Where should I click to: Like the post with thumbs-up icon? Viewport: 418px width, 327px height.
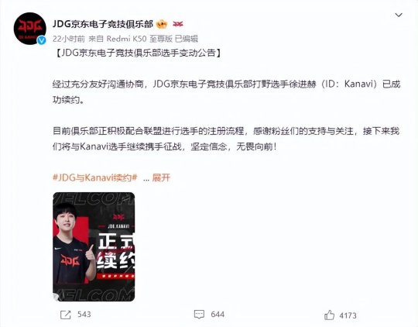click(329, 315)
